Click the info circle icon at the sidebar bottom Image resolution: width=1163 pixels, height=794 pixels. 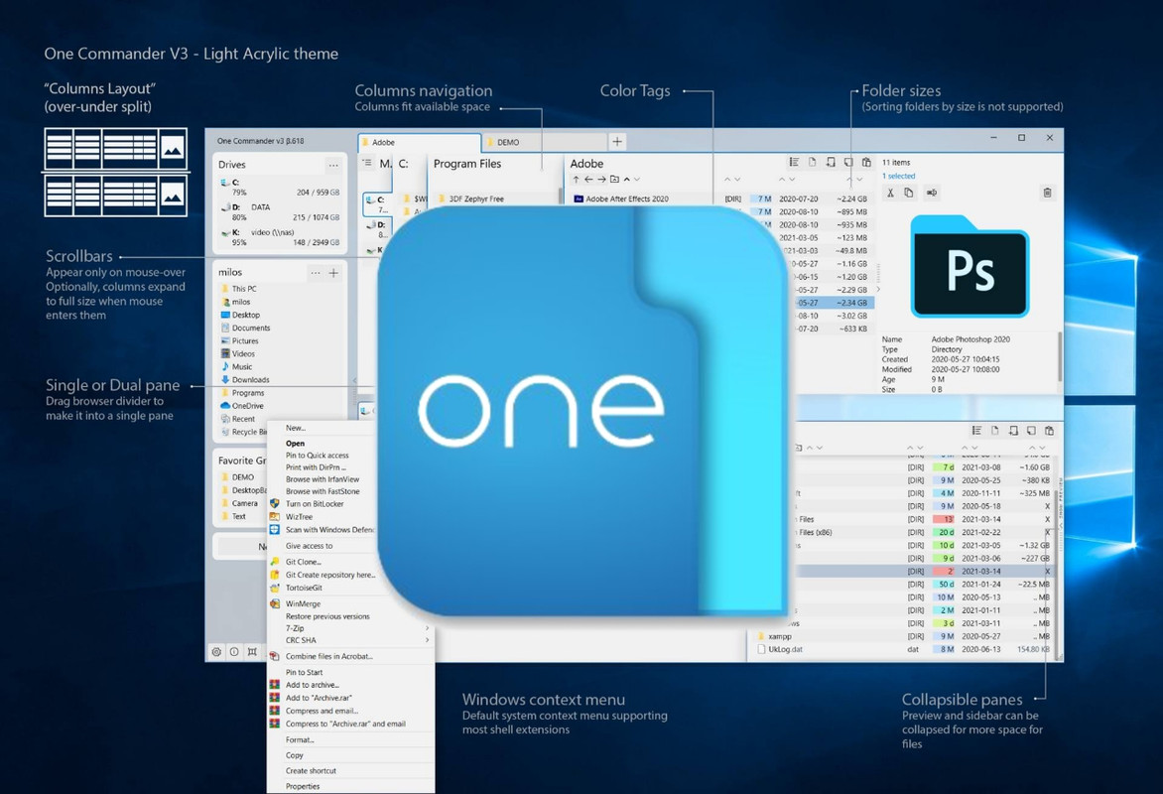[x=234, y=651]
